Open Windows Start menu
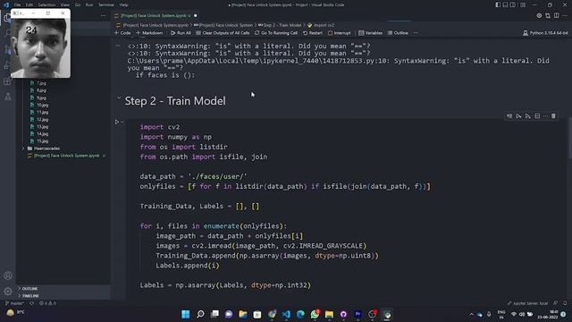Screen dimensions: 572x322 coord(186,314)
